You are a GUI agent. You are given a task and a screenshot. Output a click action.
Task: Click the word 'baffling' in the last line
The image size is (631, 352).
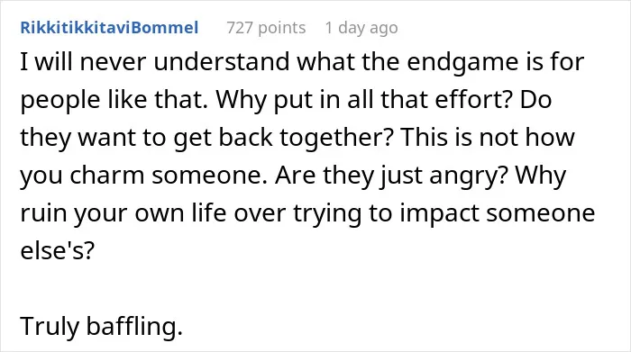pyautogui.click(x=132, y=326)
